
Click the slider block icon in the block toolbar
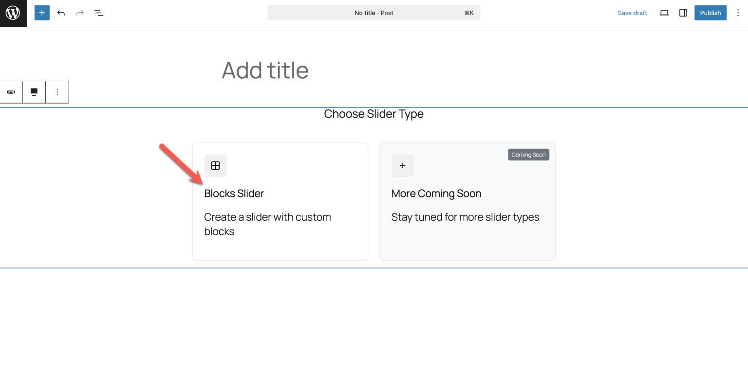(x=11, y=92)
